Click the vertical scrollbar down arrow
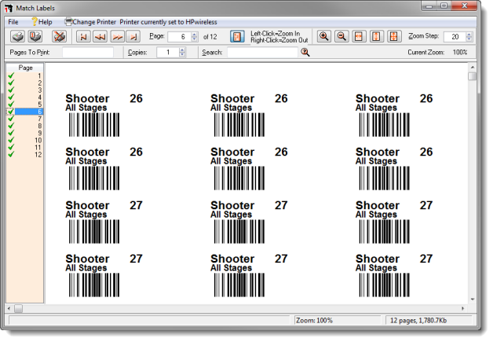The image size is (493, 342). (x=473, y=300)
